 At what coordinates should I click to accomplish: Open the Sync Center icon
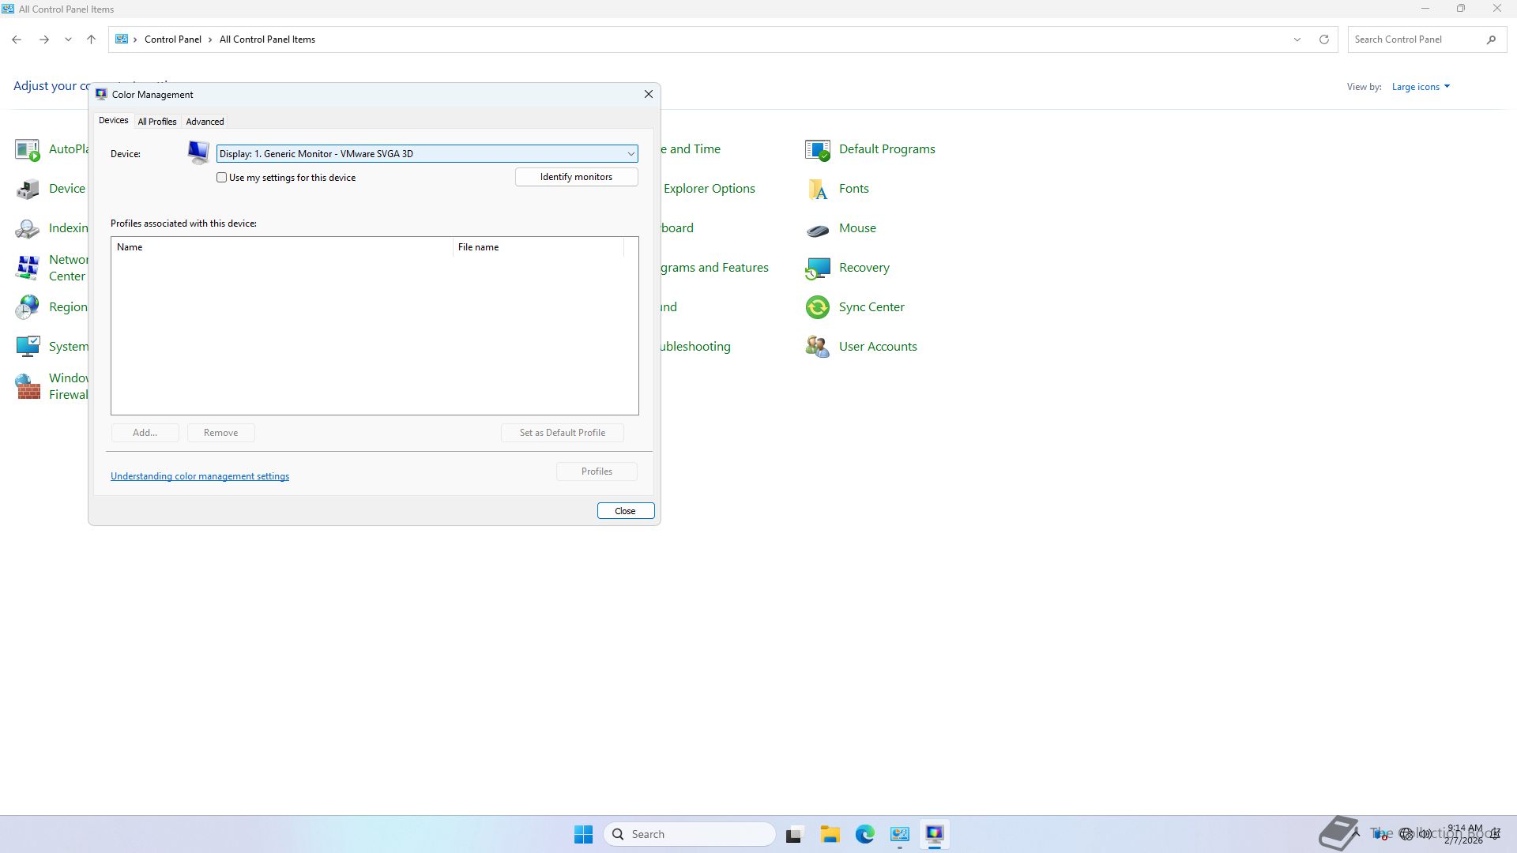(x=818, y=307)
